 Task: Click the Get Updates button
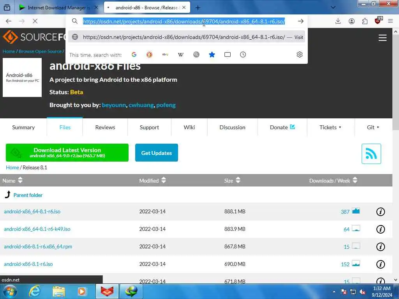point(157,153)
